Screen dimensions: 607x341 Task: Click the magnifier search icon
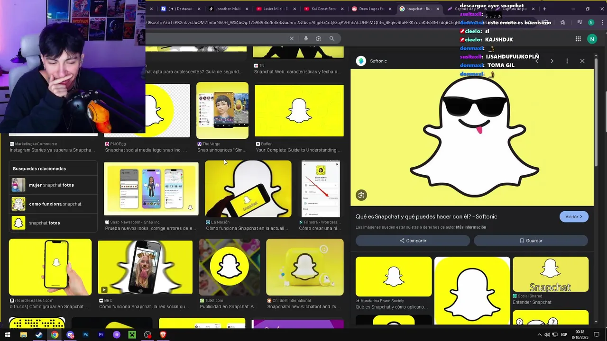[332, 38]
